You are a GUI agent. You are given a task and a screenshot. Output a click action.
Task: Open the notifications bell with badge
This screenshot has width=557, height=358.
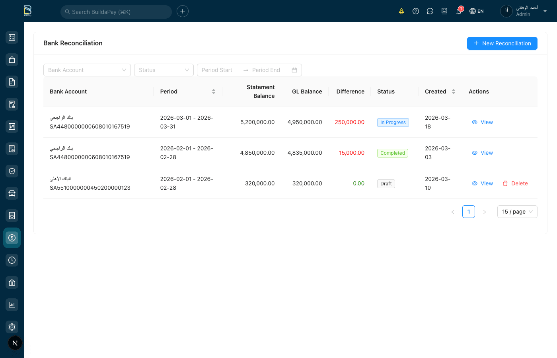coord(459,11)
